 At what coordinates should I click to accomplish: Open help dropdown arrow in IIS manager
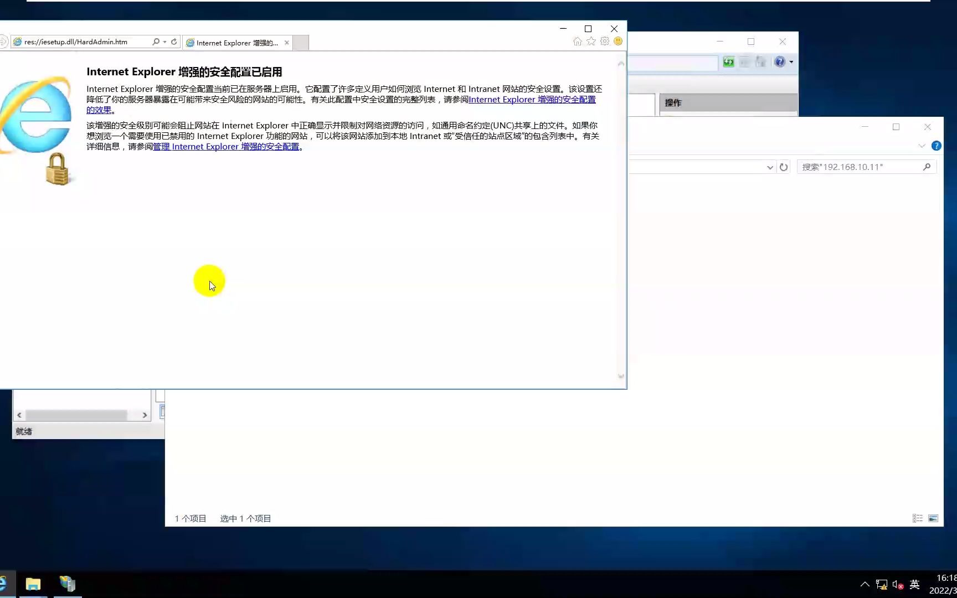click(791, 62)
